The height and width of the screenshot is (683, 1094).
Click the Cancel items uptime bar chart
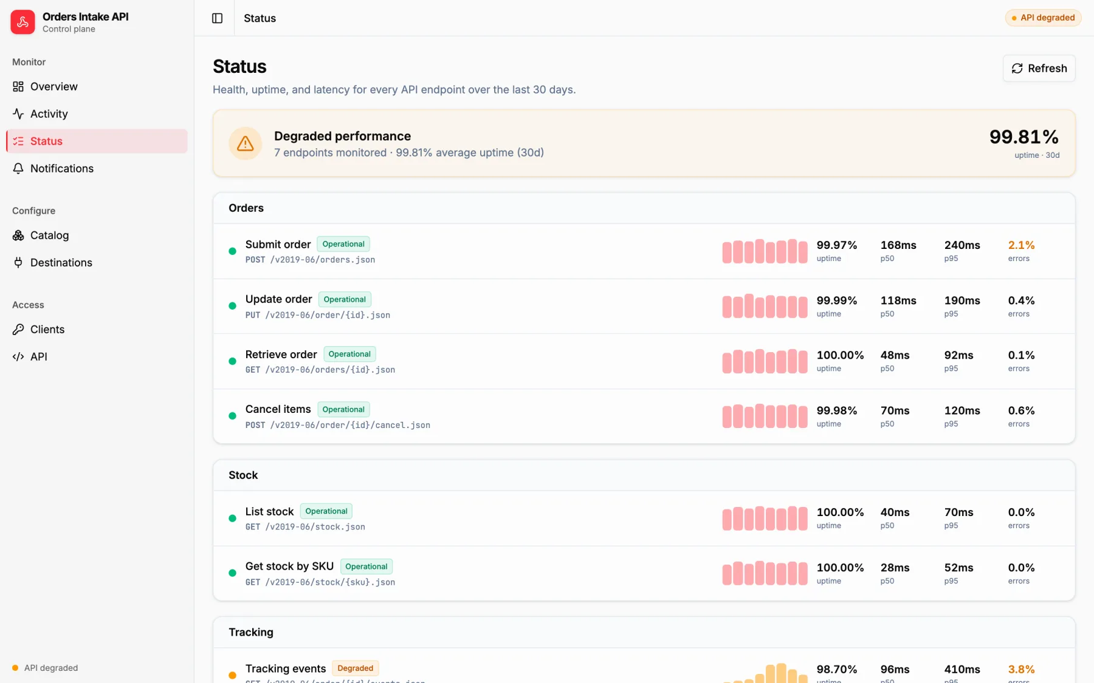pyautogui.click(x=765, y=416)
